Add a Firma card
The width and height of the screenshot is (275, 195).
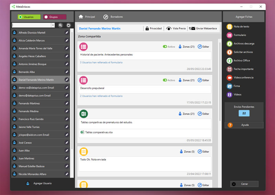233,86
